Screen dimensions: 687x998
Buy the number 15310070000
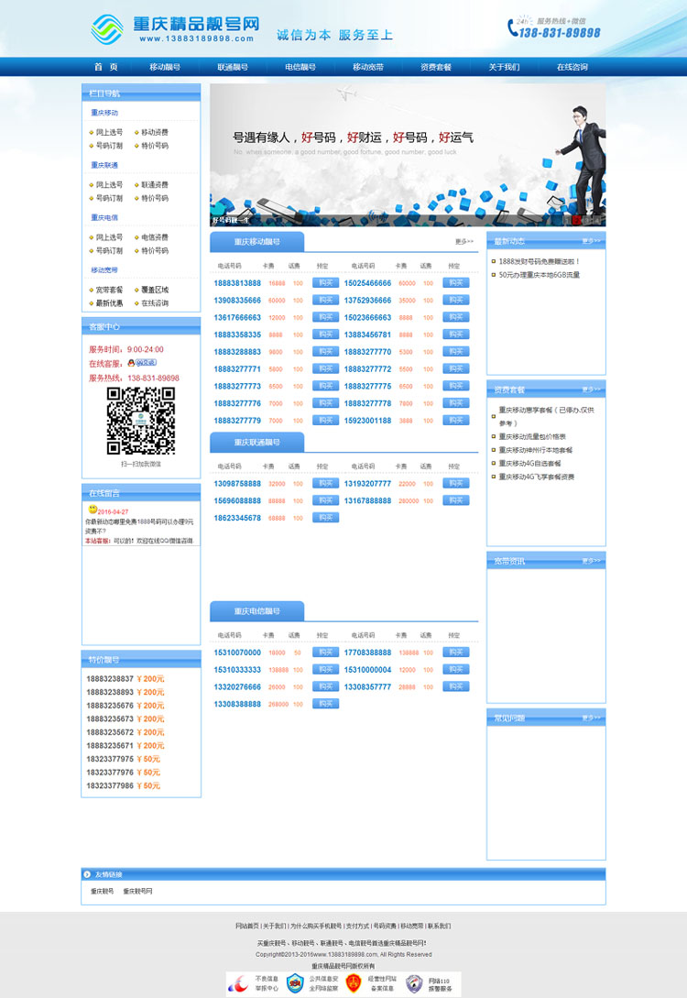click(x=325, y=653)
